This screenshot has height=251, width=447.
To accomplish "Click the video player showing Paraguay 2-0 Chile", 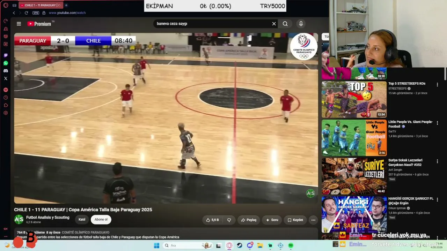I will (x=166, y=118).
